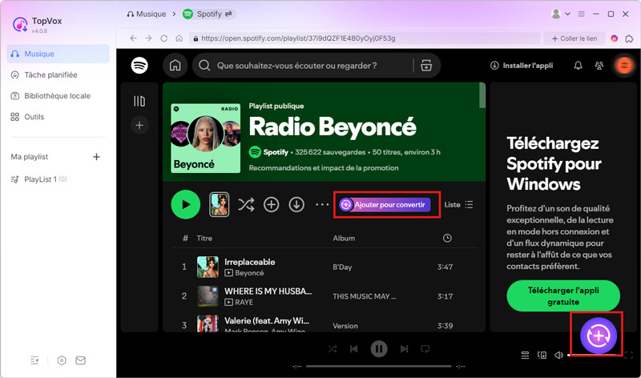Select Valerie (feat. Amy Wi... track
This screenshot has width=641, height=378.
click(325, 324)
